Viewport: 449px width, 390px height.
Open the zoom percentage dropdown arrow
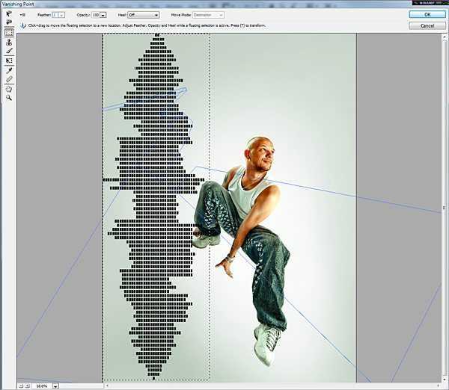pos(55,386)
